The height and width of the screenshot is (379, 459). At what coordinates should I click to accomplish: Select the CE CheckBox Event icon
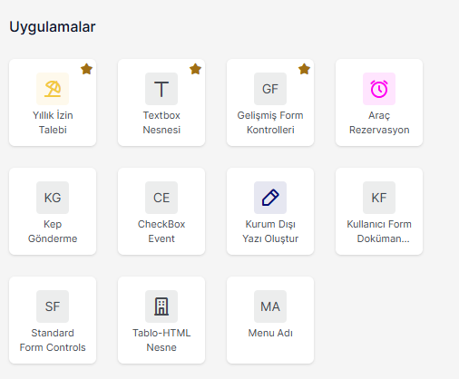161,198
